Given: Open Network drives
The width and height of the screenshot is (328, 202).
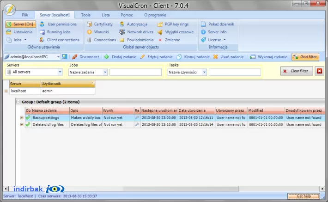Looking at the screenshot, I should coord(136,32).
